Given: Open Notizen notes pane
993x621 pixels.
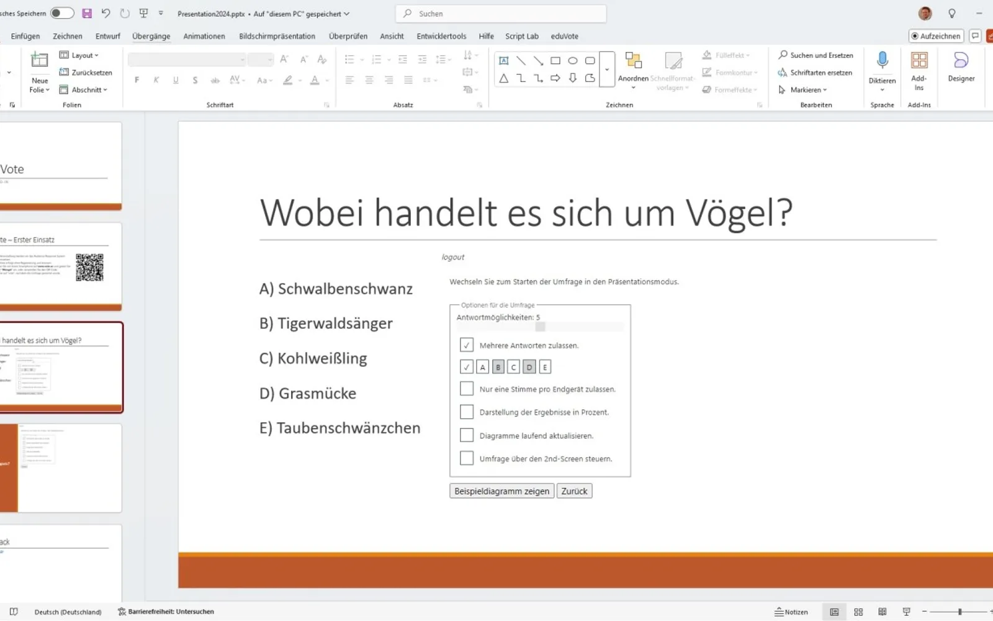Looking at the screenshot, I should [x=791, y=612].
